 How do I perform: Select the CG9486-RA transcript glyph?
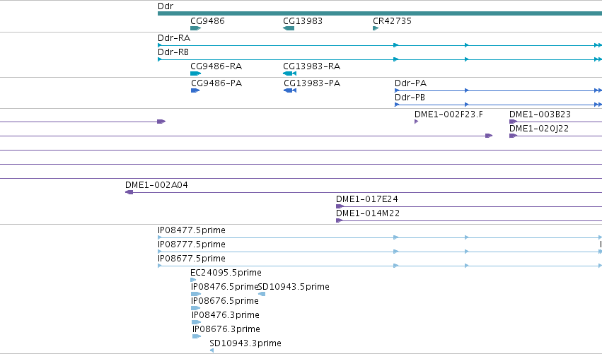pyautogui.click(x=195, y=73)
